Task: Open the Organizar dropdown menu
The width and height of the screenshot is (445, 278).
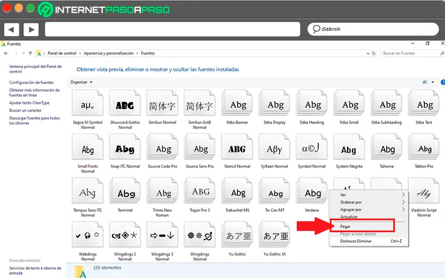Action: (x=81, y=82)
